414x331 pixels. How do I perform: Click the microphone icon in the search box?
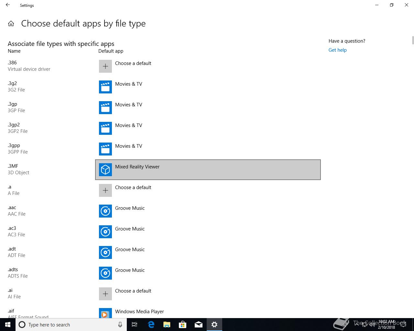(120, 325)
